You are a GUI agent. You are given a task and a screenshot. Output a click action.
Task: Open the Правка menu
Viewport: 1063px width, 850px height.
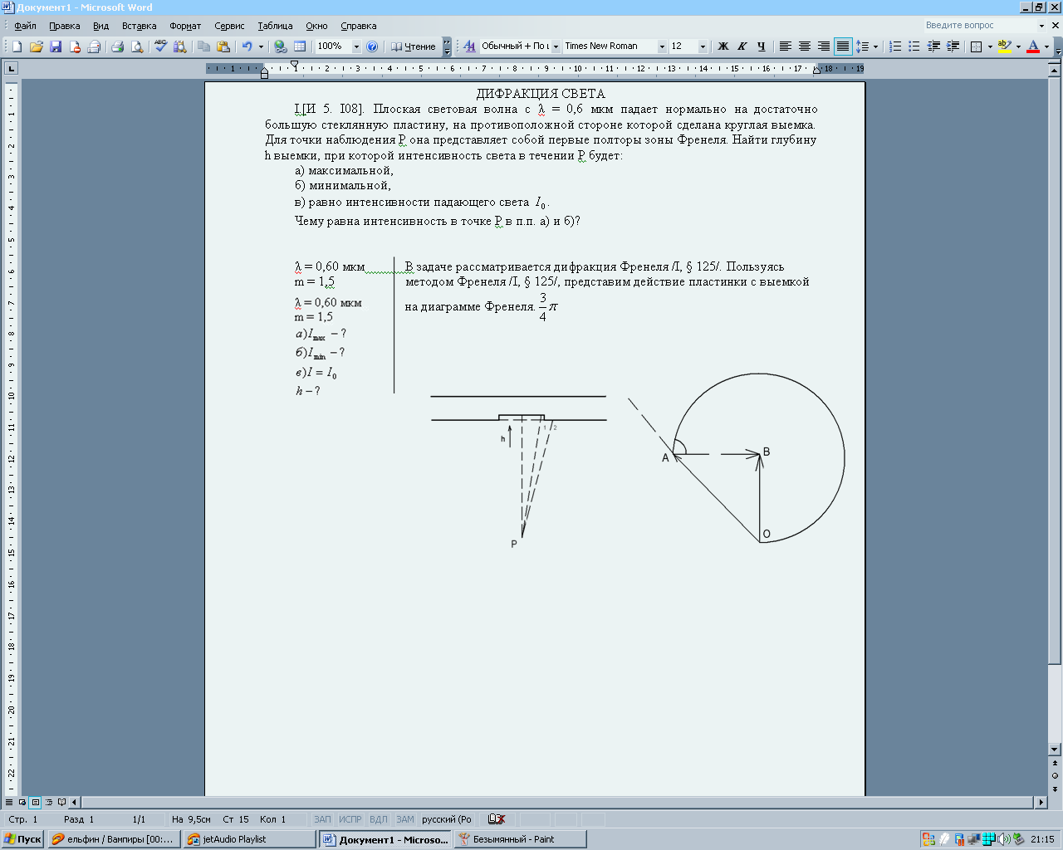click(x=64, y=26)
